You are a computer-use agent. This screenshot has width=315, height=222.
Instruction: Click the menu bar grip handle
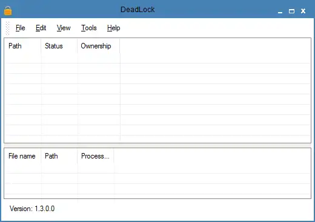pos(7,28)
